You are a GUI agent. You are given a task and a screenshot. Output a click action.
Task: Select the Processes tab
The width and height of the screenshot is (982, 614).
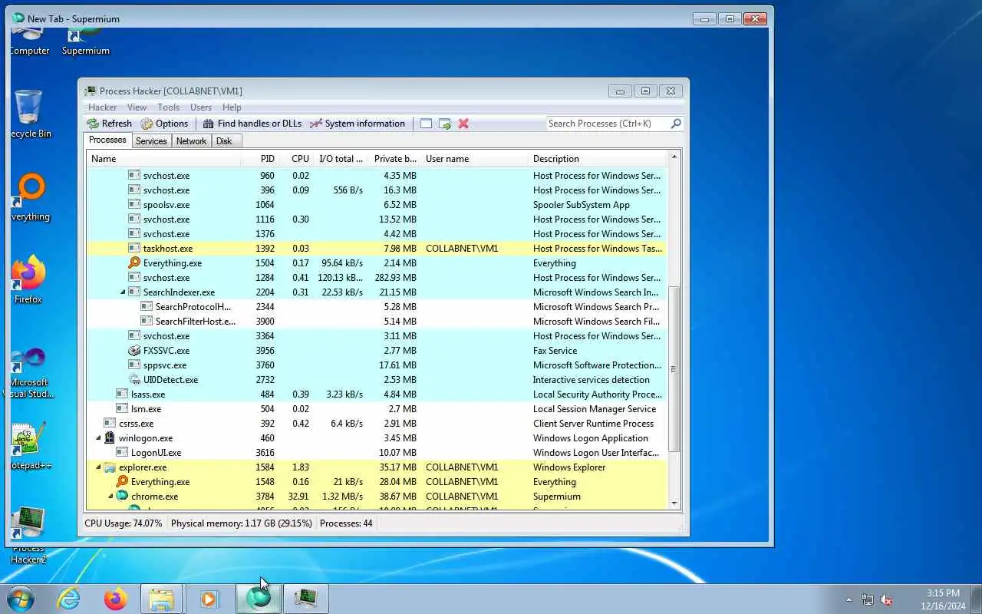[107, 140]
